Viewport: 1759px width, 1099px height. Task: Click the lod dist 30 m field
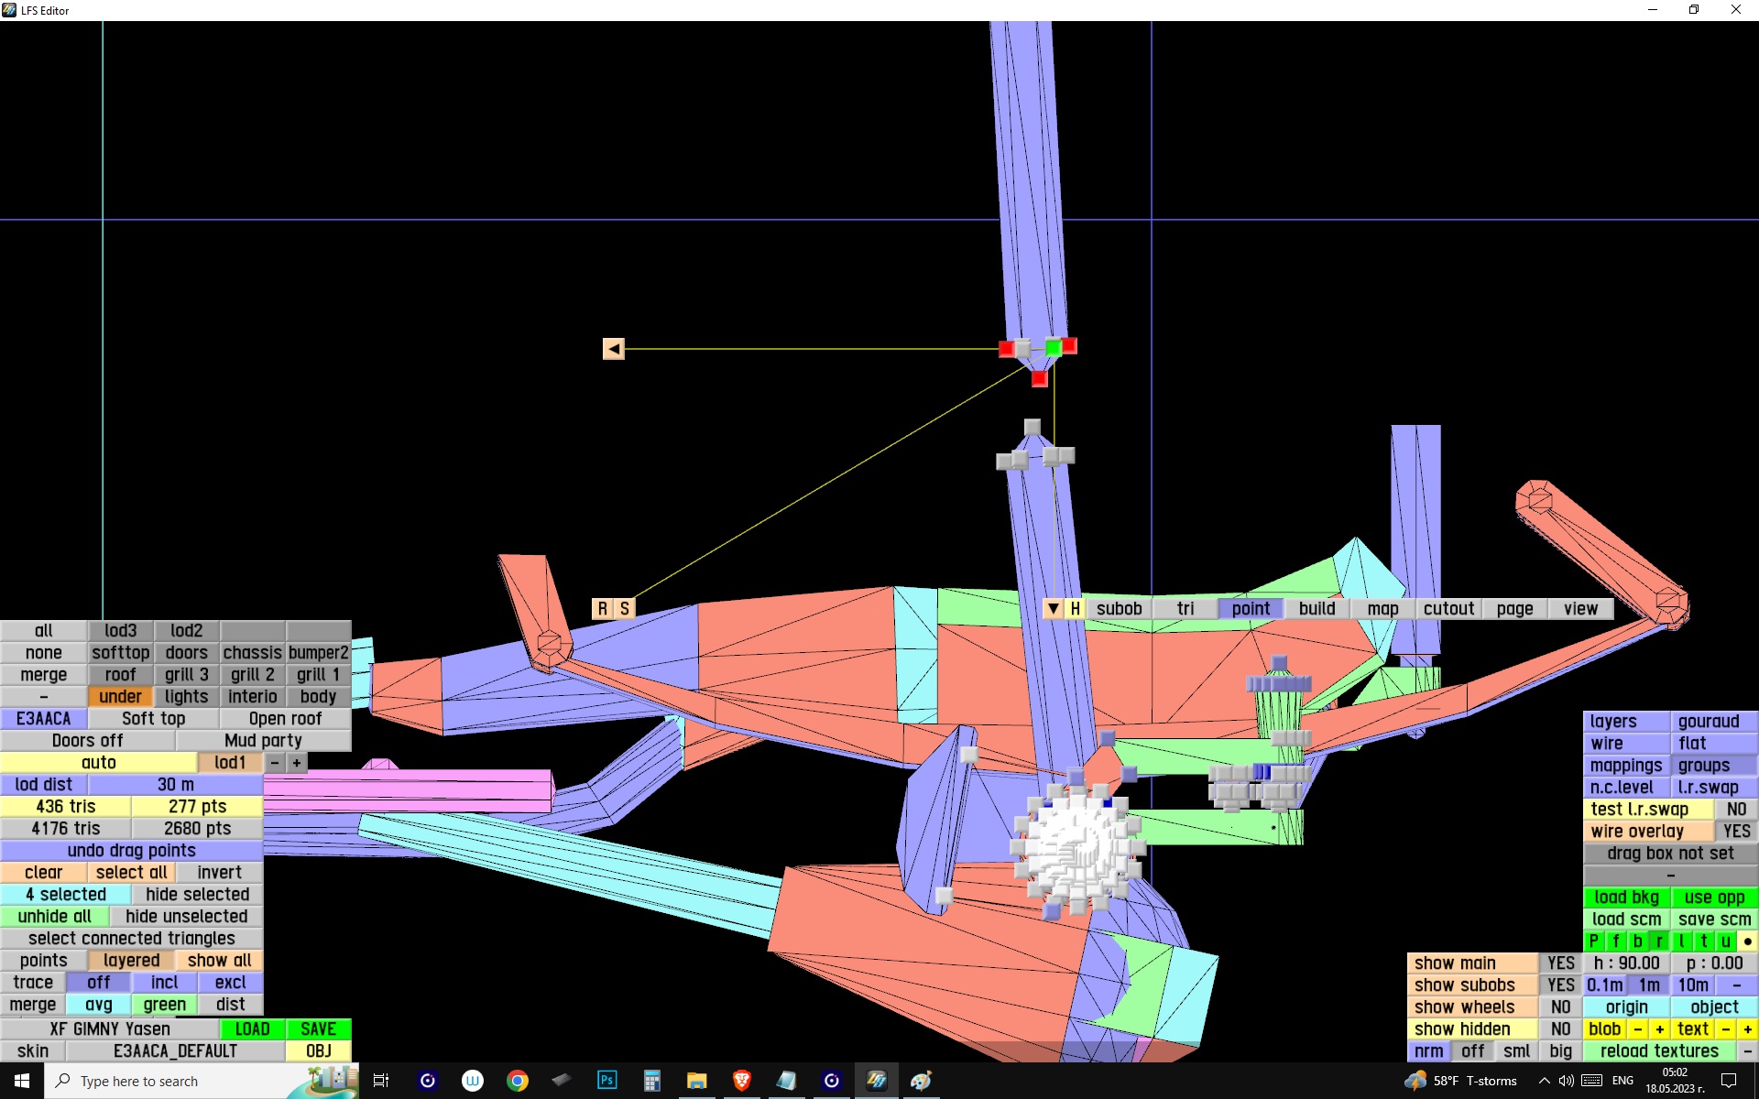175,785
